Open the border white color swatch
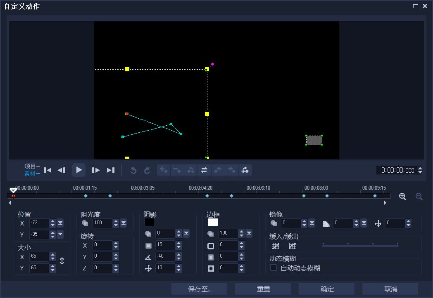 tap(213, 222)
